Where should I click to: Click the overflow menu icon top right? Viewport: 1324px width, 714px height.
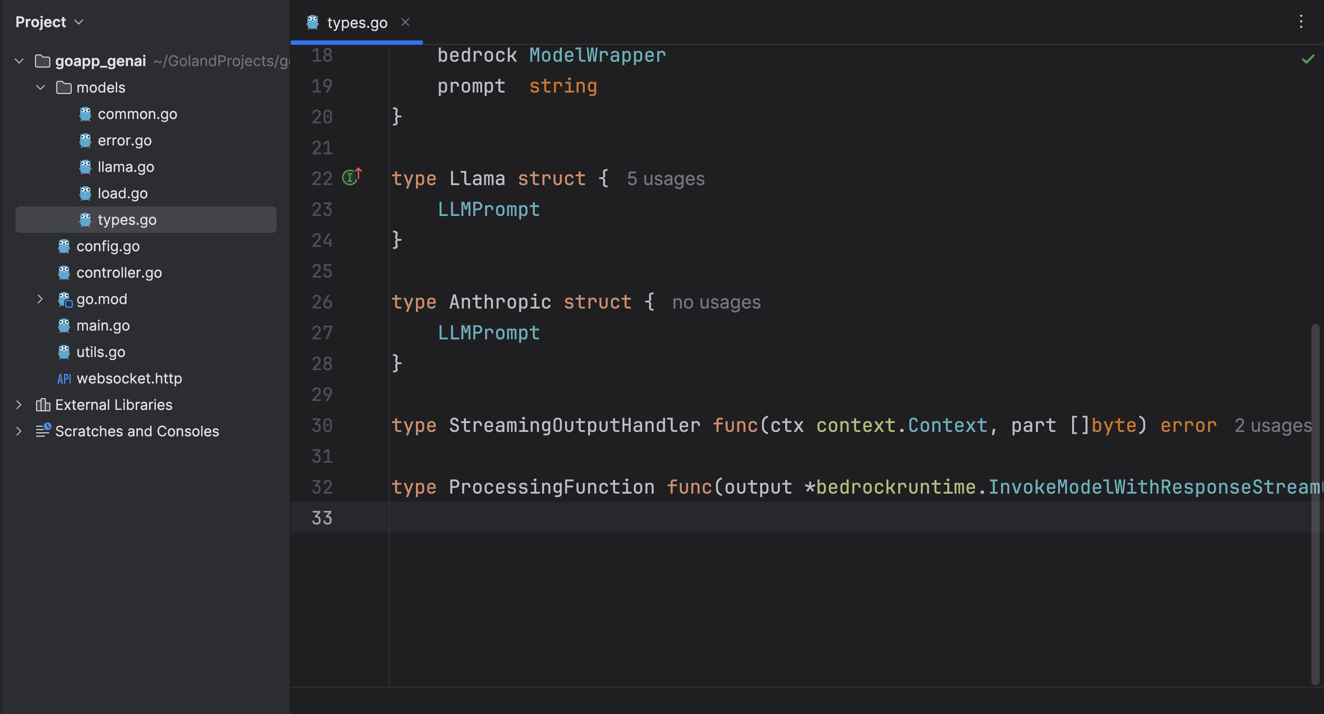1302,22
